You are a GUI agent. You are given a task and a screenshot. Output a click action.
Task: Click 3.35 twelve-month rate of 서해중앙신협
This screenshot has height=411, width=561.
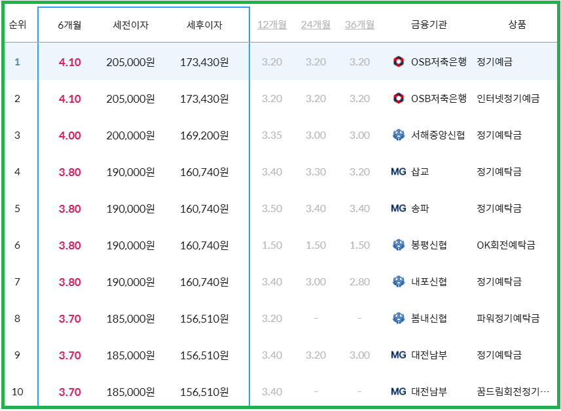(272, 135)
